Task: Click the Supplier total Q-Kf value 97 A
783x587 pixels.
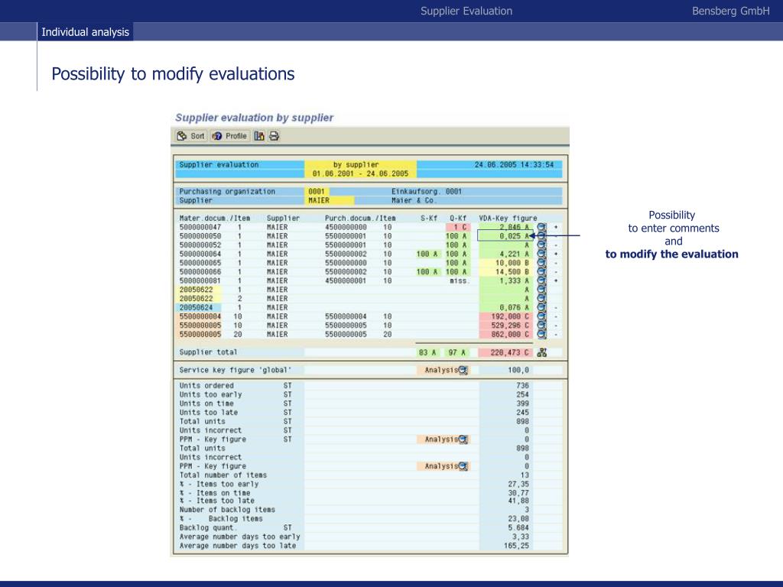Action: click(457, 352)
